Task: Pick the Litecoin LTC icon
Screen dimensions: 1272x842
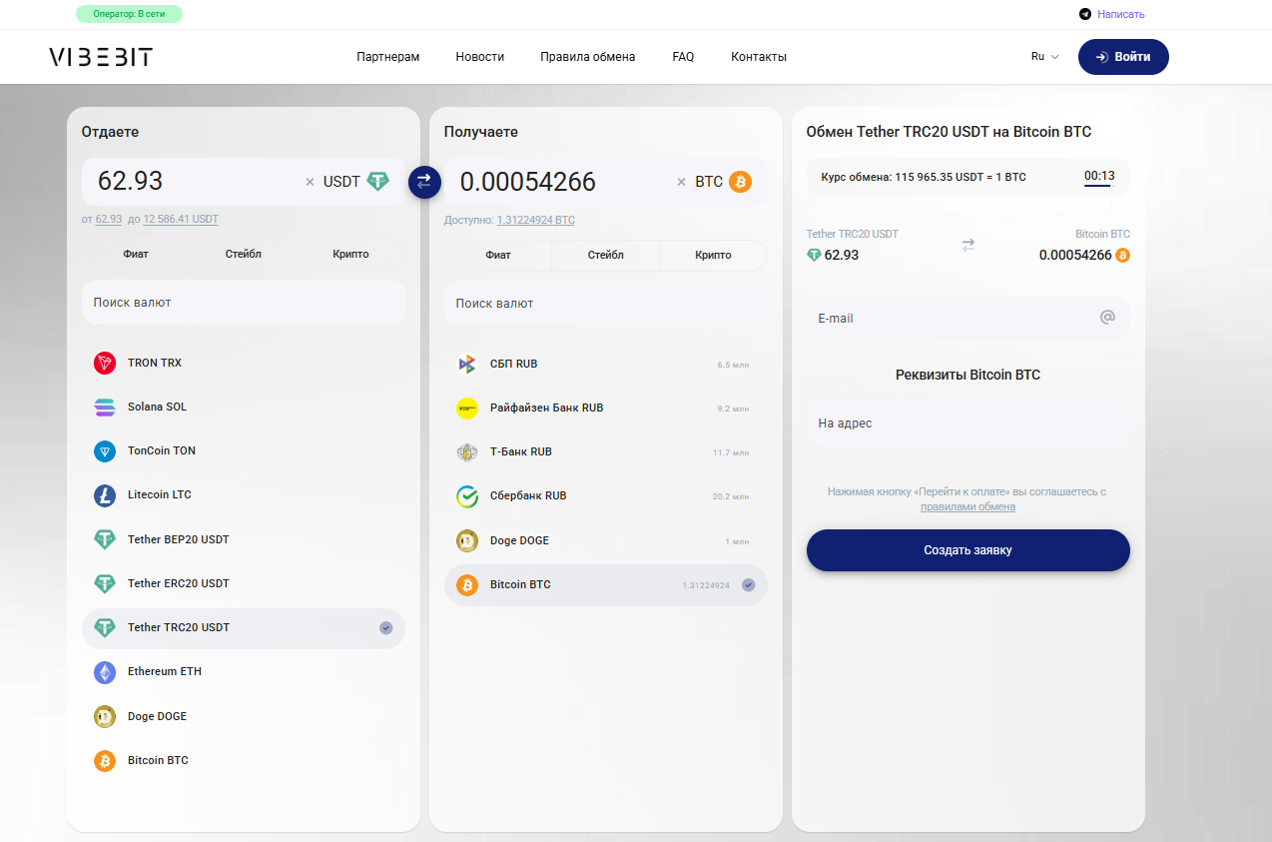Action: point(105,494)
